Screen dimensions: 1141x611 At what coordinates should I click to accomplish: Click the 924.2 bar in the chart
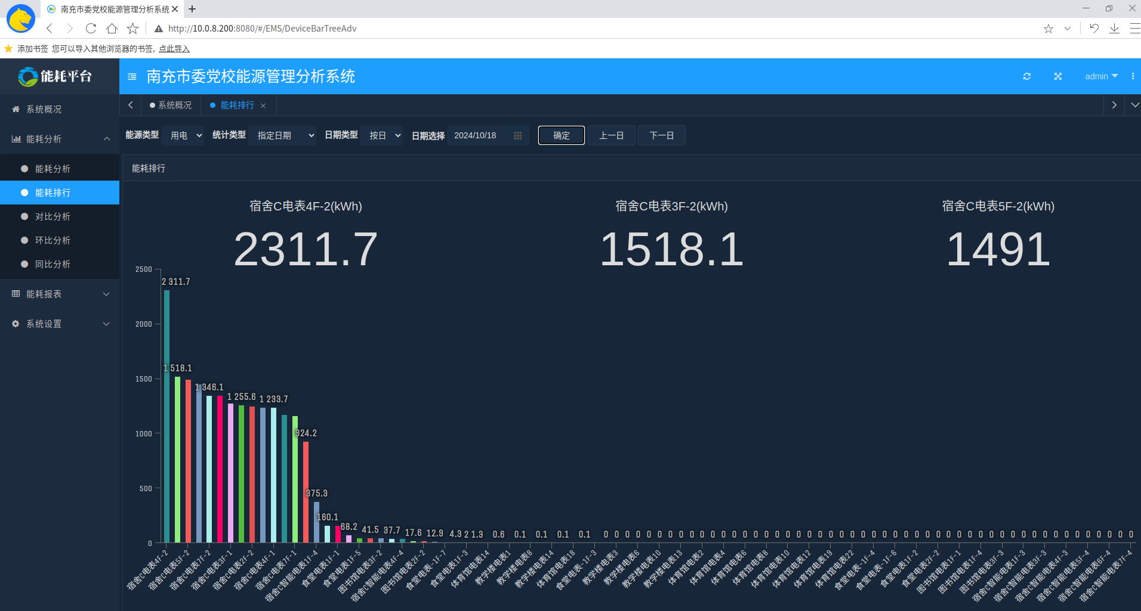click(x=306, y=492)
